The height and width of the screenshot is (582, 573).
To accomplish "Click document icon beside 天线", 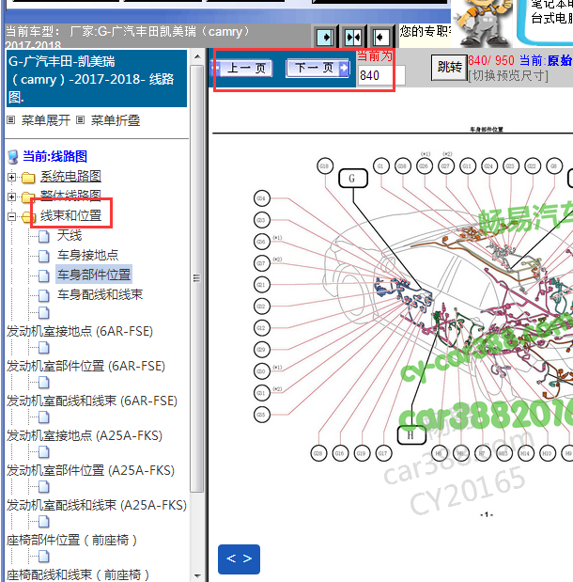I will pyautogui.click(x=44, y=236).
